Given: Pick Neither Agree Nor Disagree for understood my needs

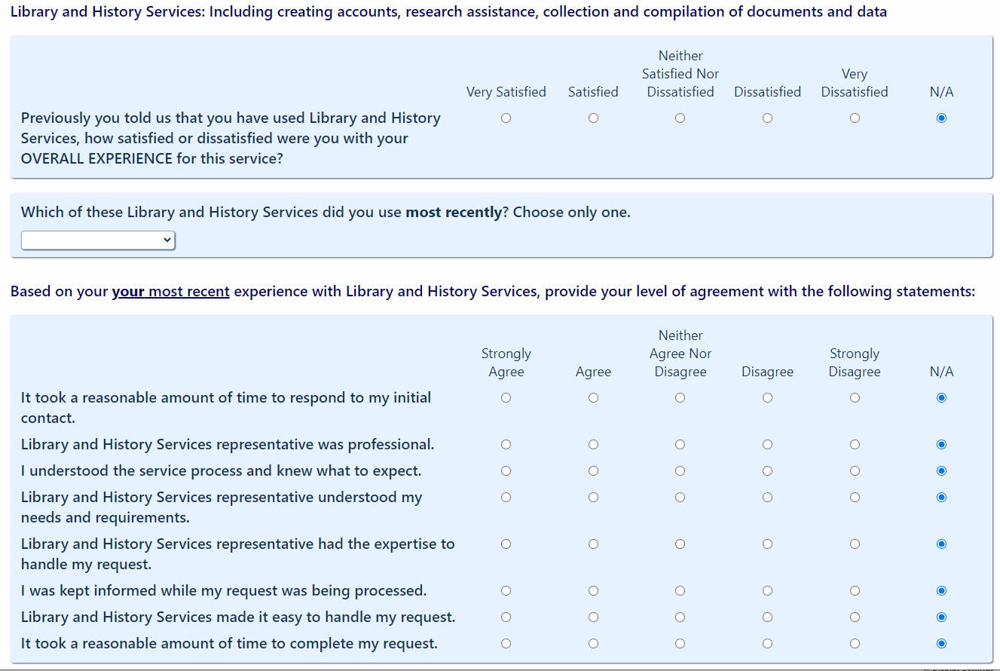Looking at the screenshot, I should click(x=680, y=498).
